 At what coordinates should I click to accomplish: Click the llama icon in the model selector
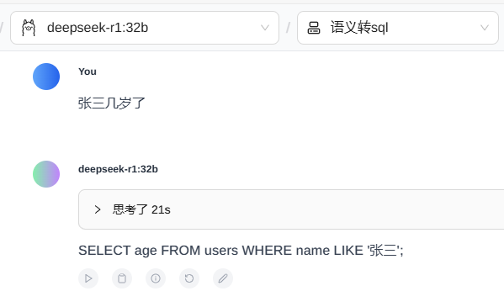[29, 28]
